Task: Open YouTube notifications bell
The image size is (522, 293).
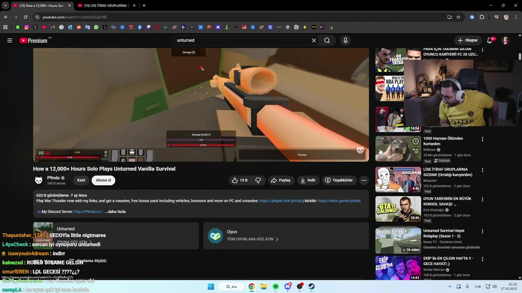Action: click(490, 40)
